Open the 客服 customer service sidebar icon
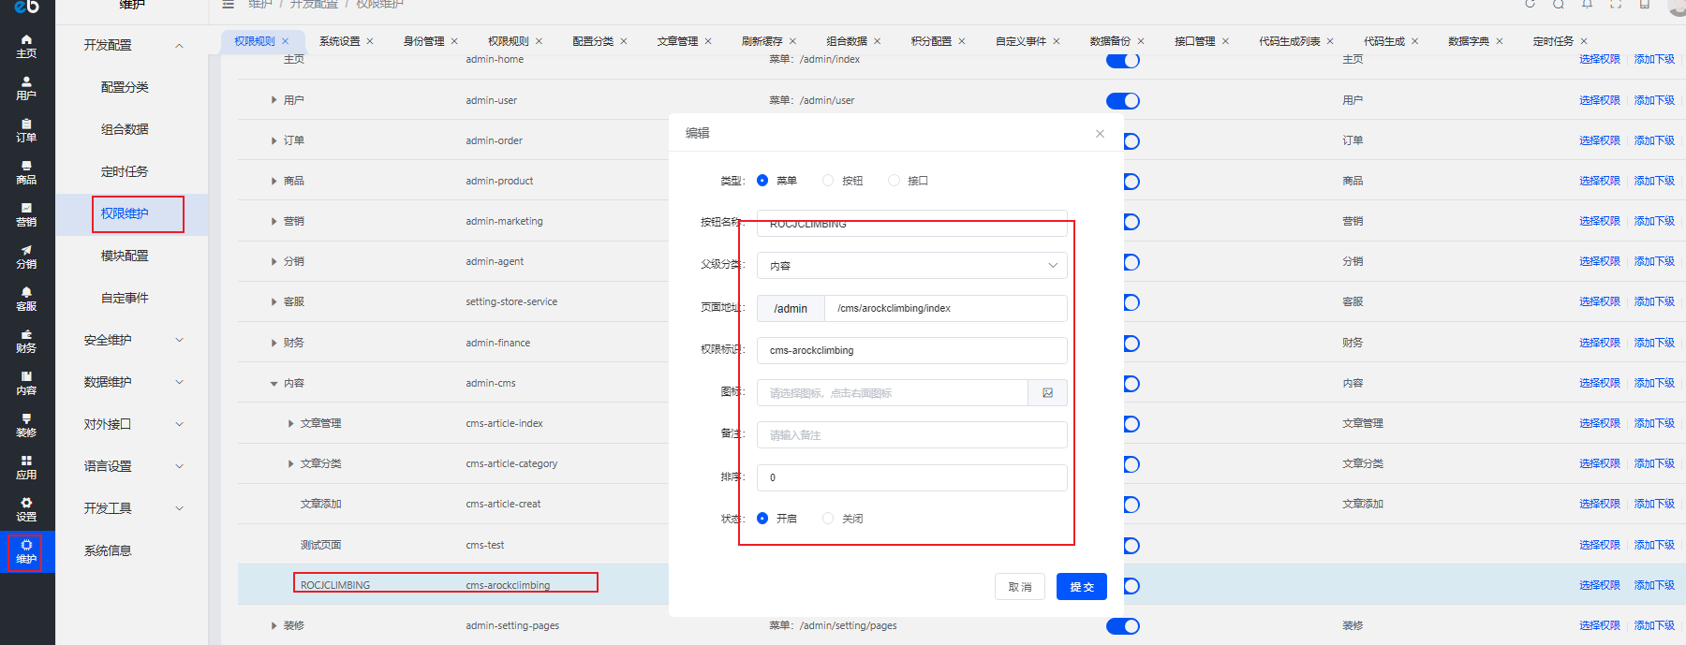The height and width of the screenshot is (645, 1686). (26, 299)
